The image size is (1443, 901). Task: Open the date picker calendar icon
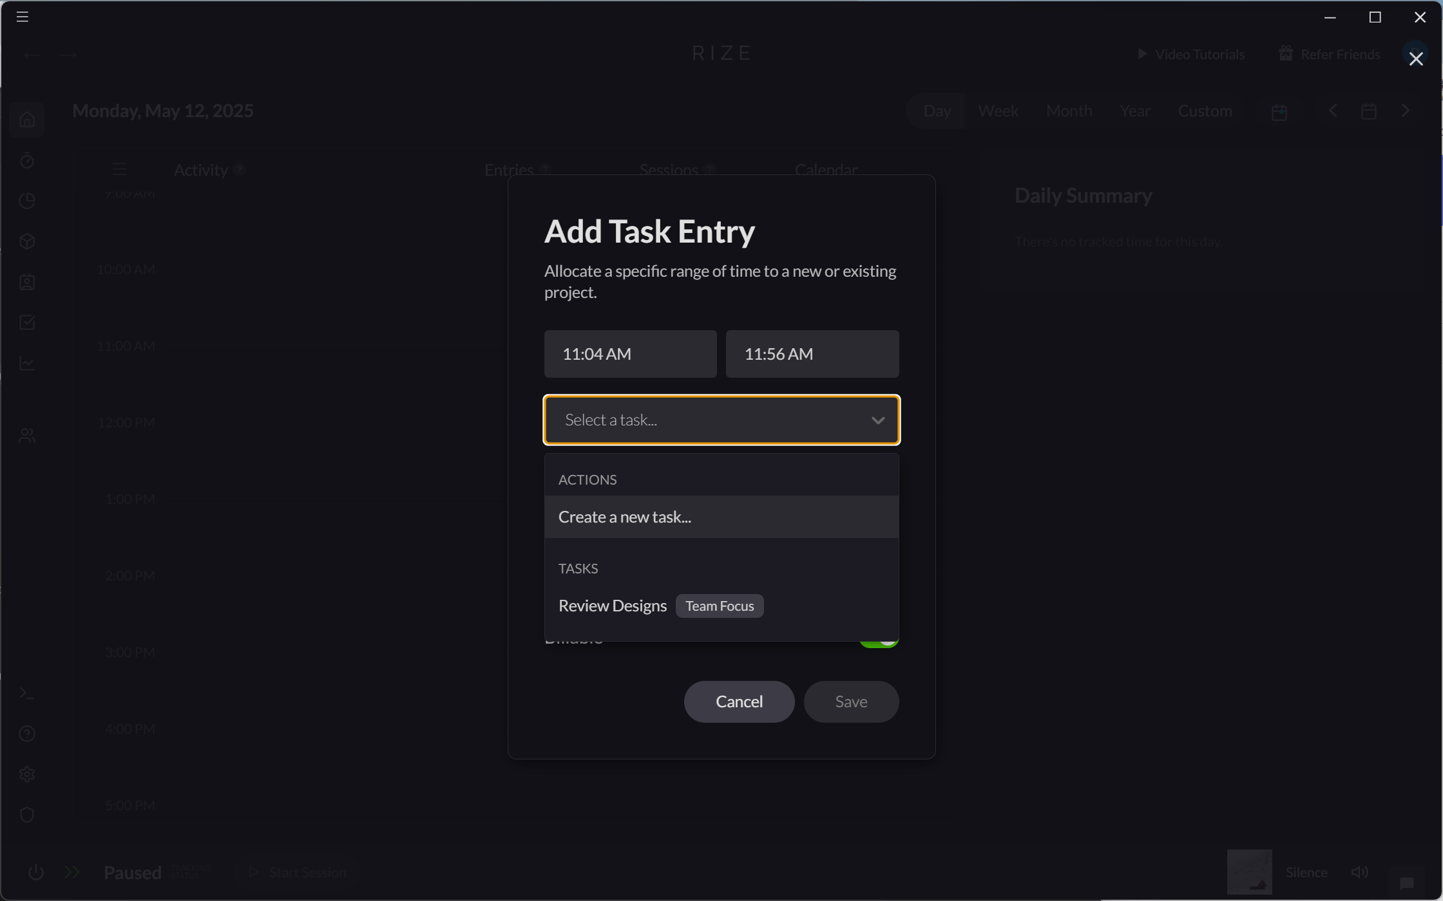click(x=1370, y=111)
